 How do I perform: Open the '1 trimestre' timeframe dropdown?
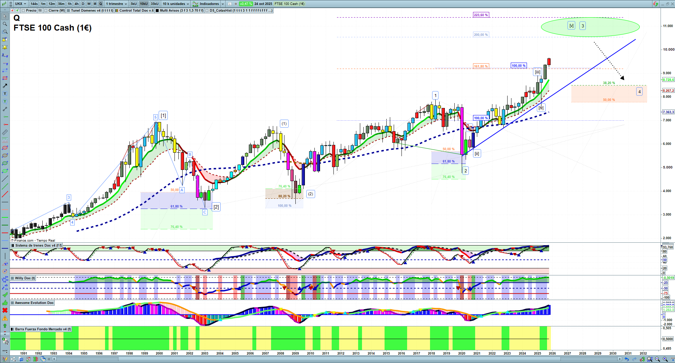coord(116,4)
